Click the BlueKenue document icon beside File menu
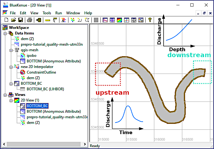Screen dimensions: 214x149 (x=5, y=13)
